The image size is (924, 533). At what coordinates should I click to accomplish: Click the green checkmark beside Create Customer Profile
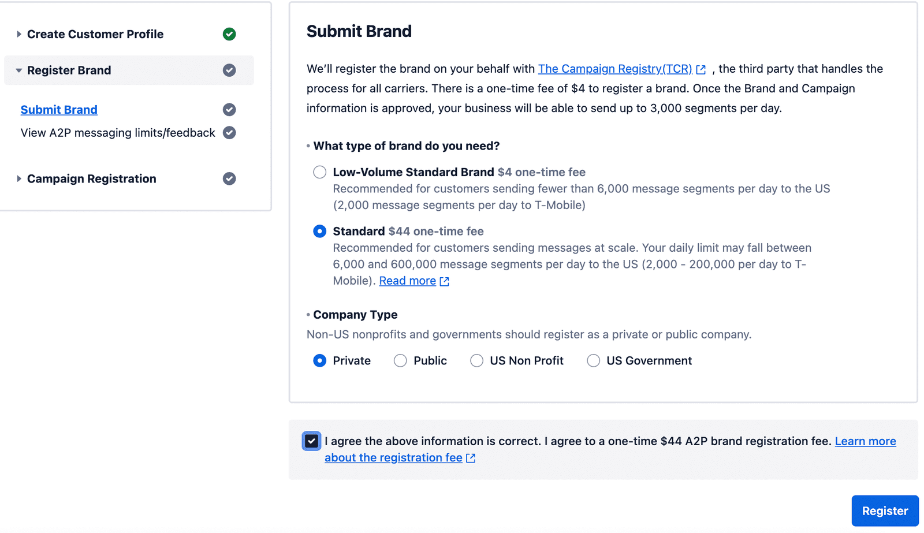(x=229, y=34)
